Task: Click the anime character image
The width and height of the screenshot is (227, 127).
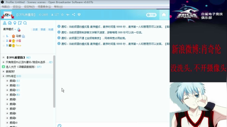Action: click(198, 105)
